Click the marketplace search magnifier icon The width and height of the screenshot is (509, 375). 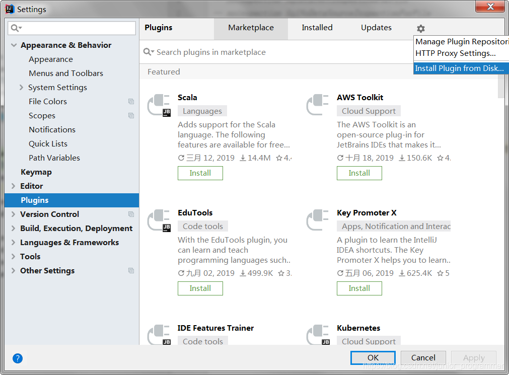tap(149, 52)
